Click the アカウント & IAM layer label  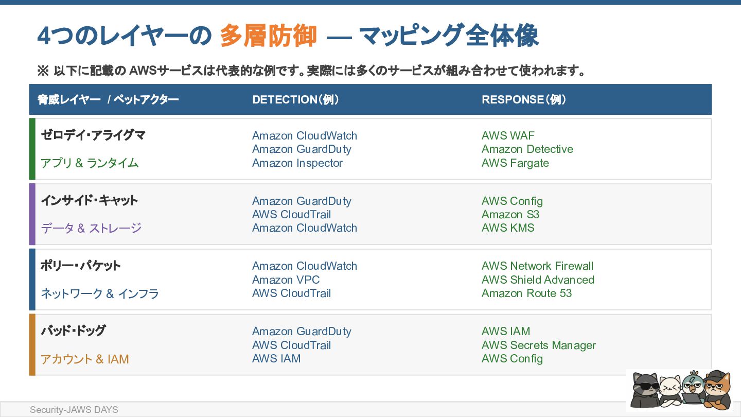click(85, 359)
